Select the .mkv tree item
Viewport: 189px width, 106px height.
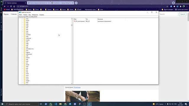point(27,68)
